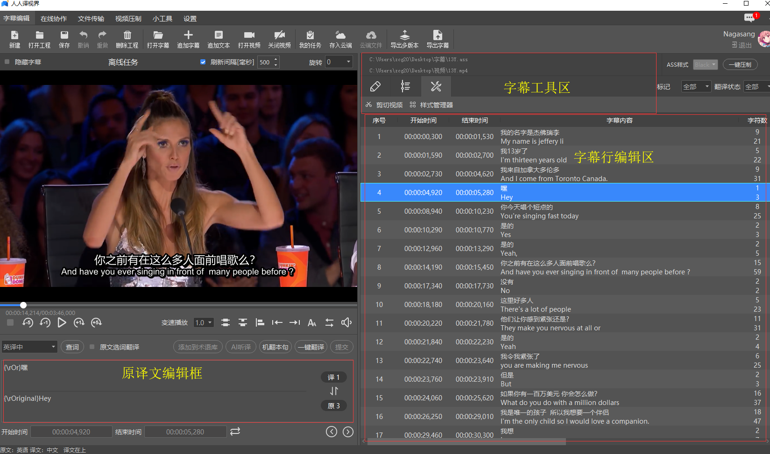This screenshot has height=454, width=770.
Task: Open the 标记 filter dropdown
Action: pyautogui.click(x=696, y=86)
